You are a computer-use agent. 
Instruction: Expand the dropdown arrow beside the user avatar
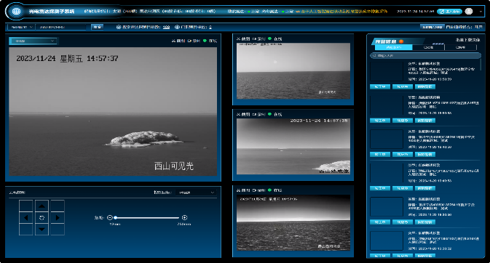(x=481, y=11)
